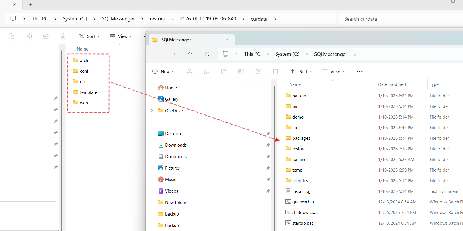Expand the OneDrive tree node
The width and height of the screenshot is (463, 231).
152,110
